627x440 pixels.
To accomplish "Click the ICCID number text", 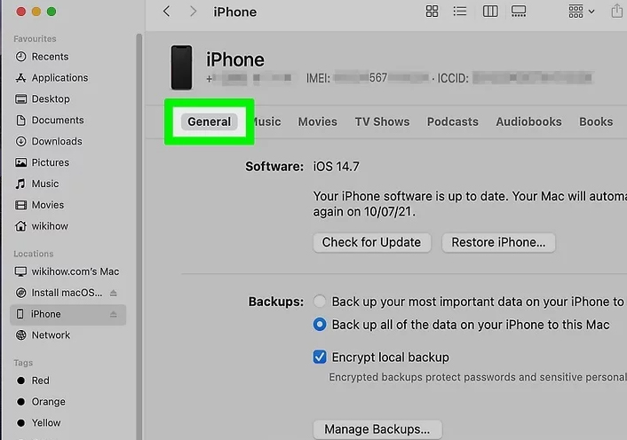I will click(533, 77).
